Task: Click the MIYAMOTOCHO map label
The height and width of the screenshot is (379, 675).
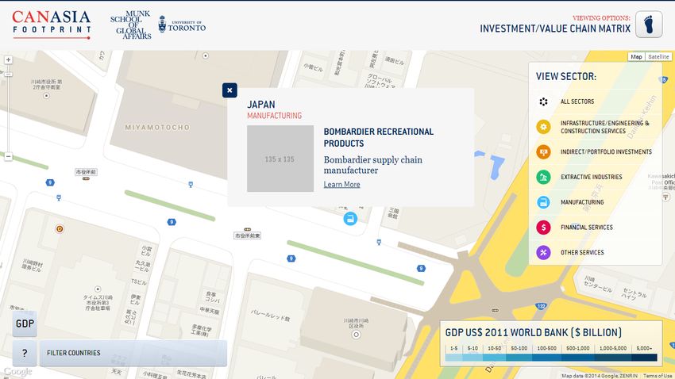Action: 157,128
